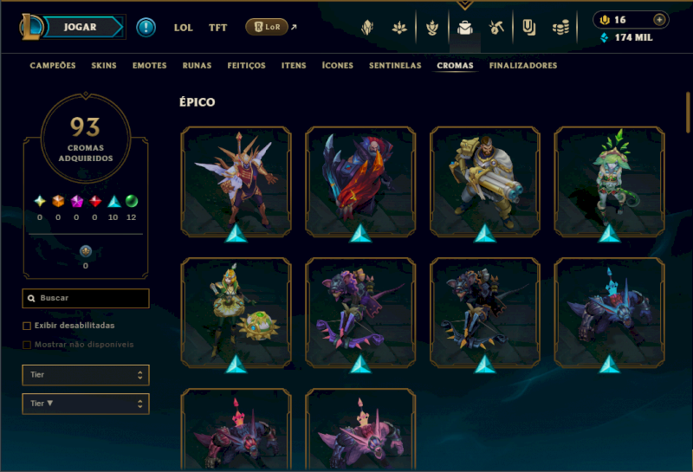Enable Exibir desabilitadas checkbox

coord(27,326)
